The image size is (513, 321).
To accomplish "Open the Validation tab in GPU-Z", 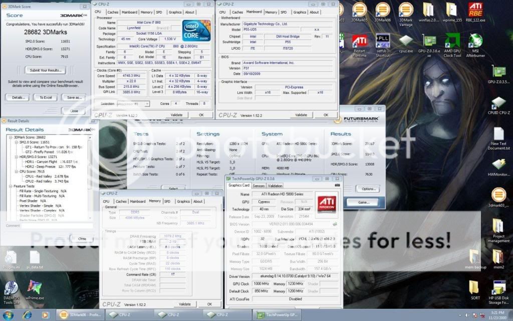I will coord(275,186).
